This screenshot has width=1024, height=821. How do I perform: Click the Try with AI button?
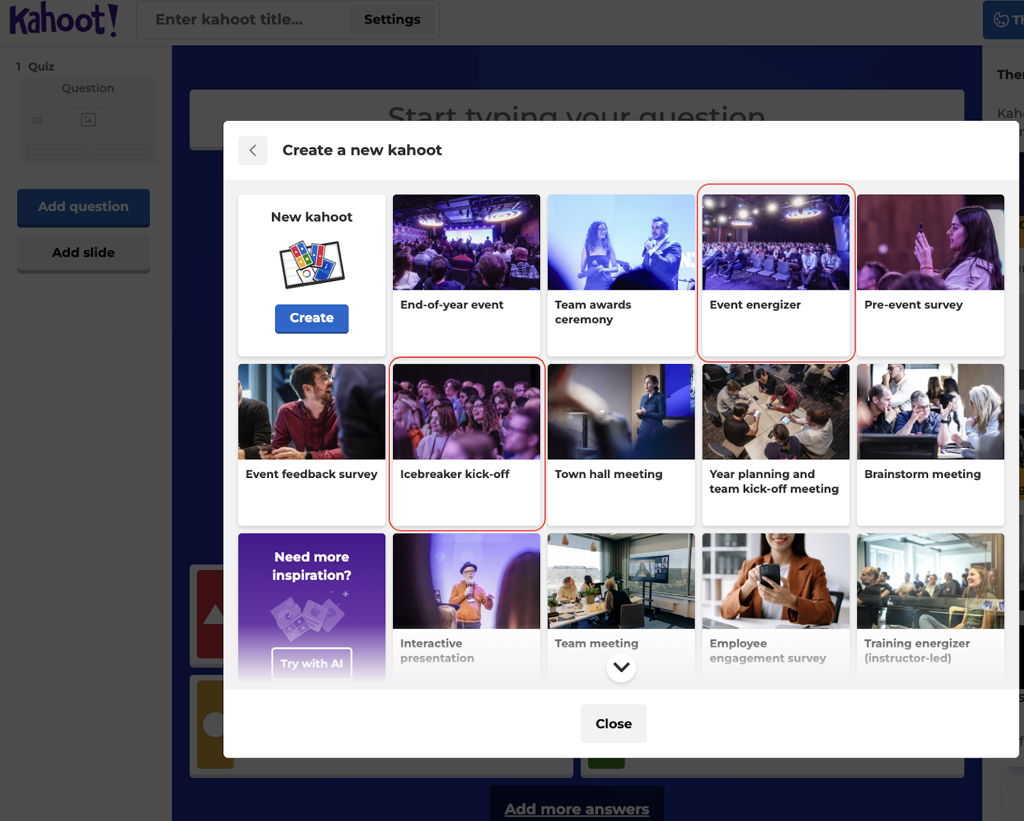tap(312, 664)
